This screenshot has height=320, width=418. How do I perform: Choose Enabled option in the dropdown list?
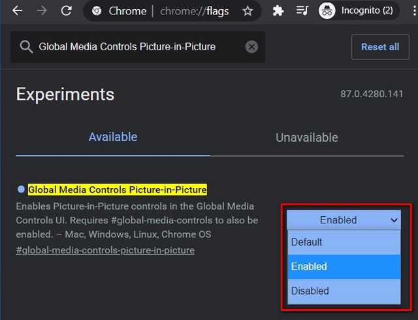click(x=344, y=266)
